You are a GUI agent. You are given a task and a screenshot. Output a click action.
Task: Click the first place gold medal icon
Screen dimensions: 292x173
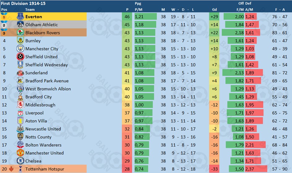point(4,16)
